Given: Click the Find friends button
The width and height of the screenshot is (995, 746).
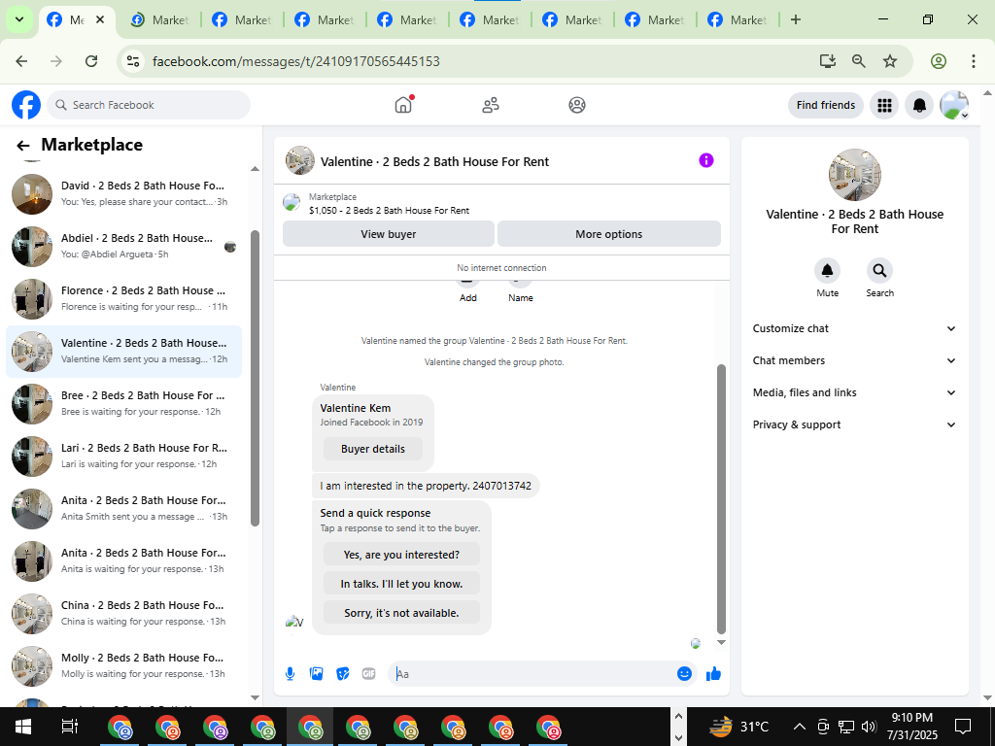Looking at the screenshot, I should (x=826, y=105).
